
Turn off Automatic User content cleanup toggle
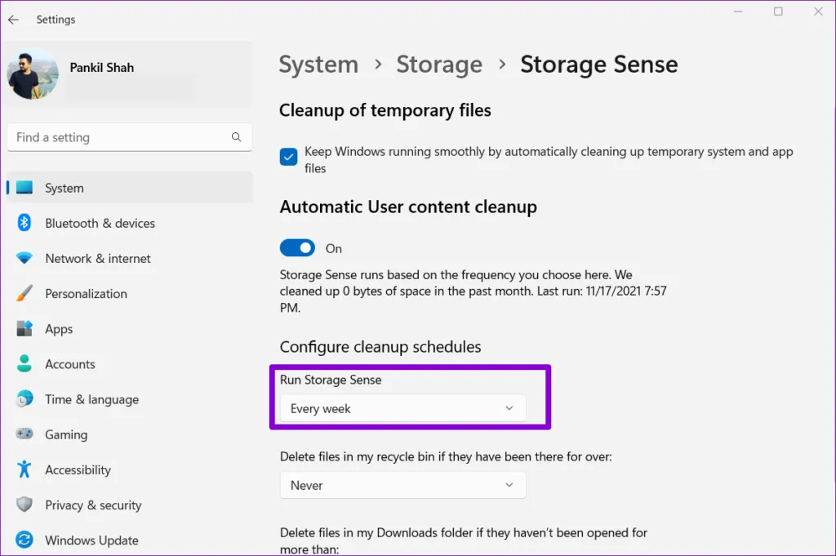[298, 248]
